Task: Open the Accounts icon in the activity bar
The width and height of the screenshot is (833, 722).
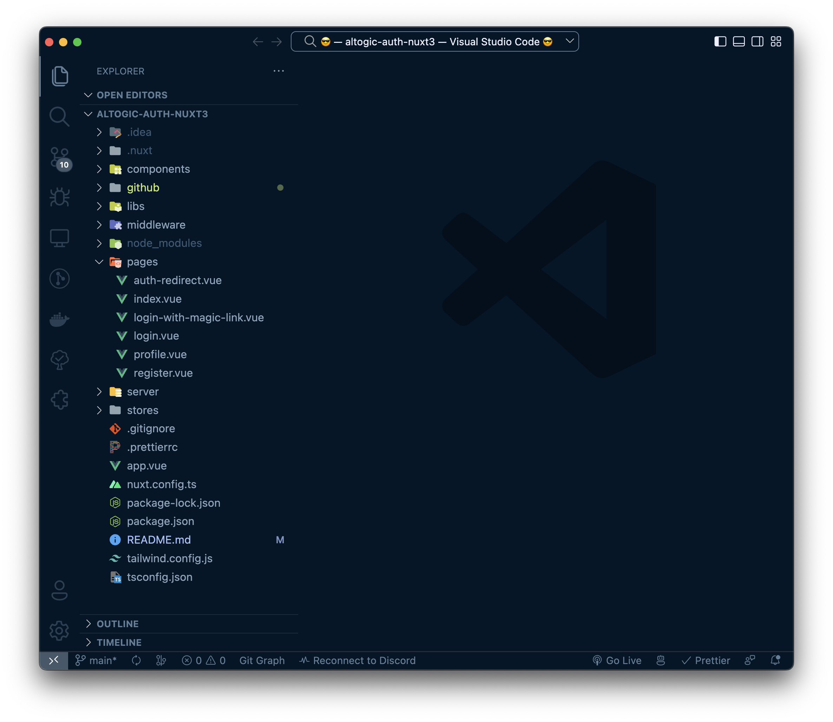Action: 59,590
